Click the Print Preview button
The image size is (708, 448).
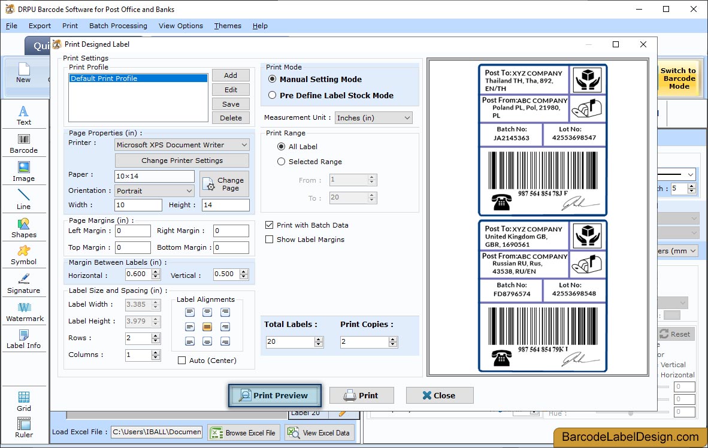(x=275, y=396)
